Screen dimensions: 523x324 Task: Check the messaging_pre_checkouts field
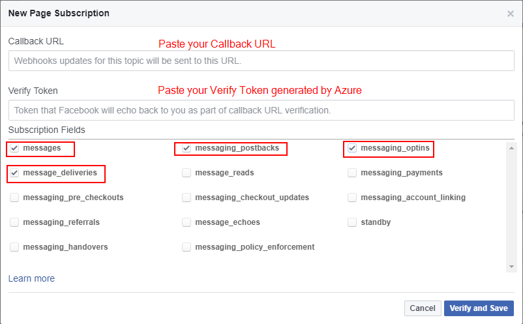(14, 198)
